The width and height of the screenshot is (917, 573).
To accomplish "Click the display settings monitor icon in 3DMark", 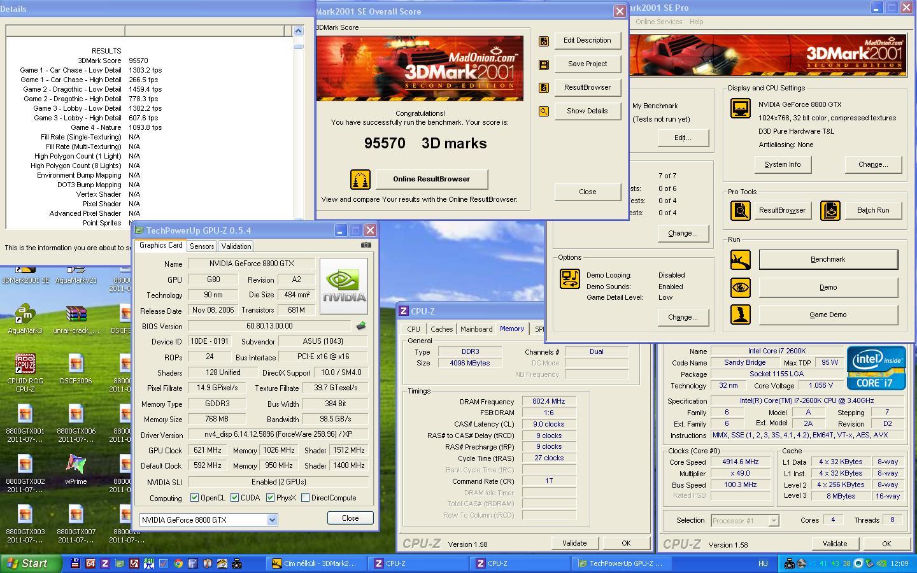I will (x=740, y=108).
